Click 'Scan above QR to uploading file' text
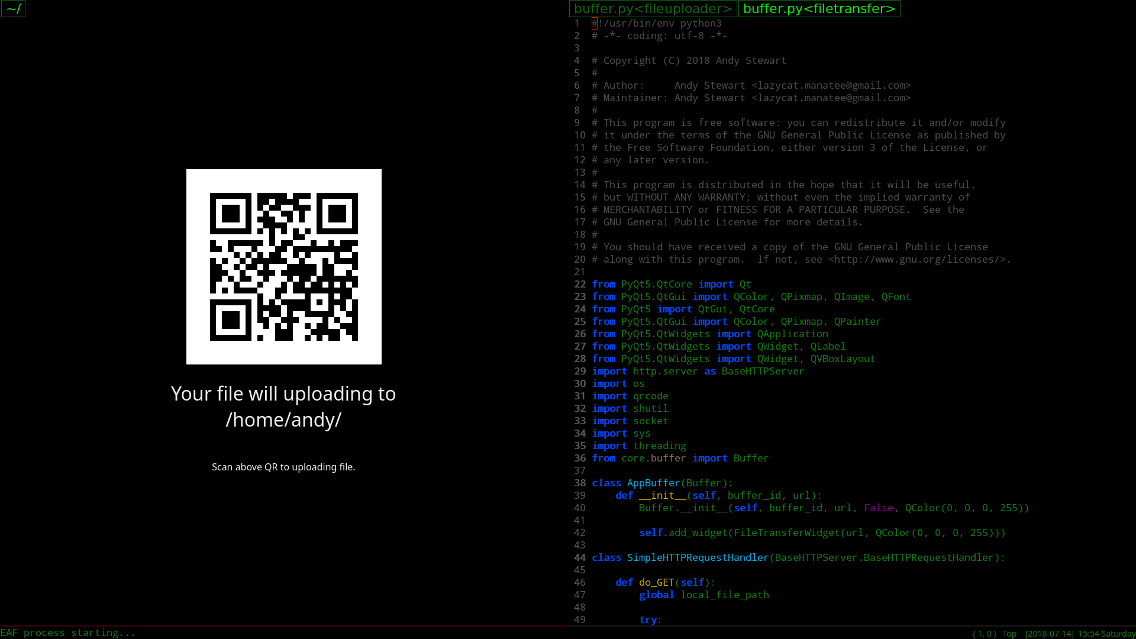 (283, 467)
